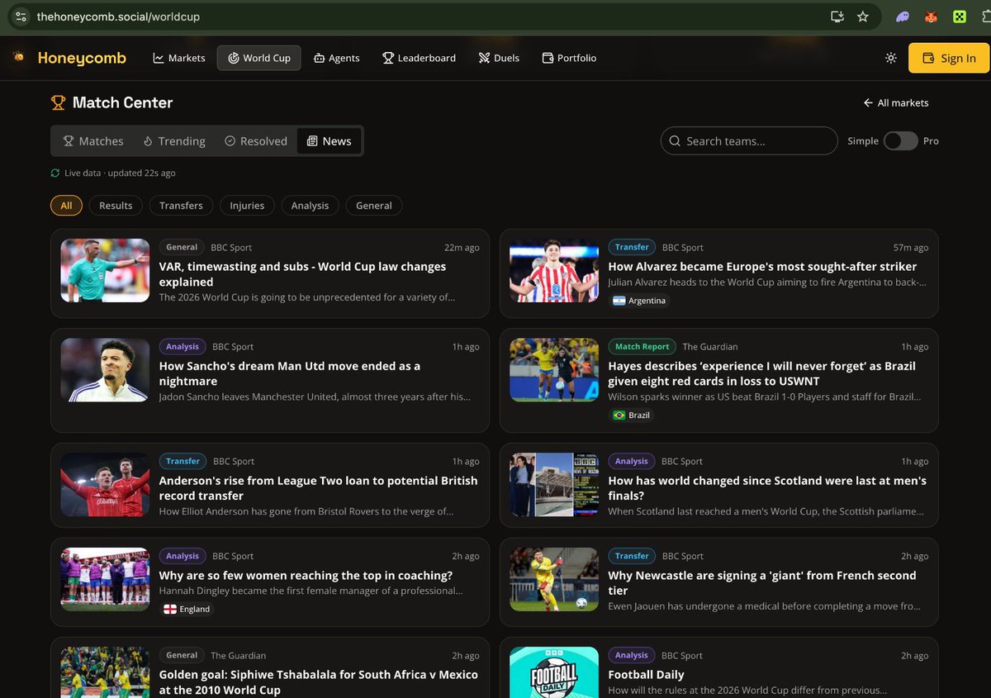Click the live data refresh icon
This screenshot has height=698, width=991.
click(x=55, y=173)
